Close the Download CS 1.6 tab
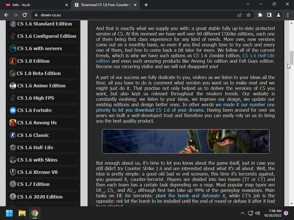 pos(135,5)
